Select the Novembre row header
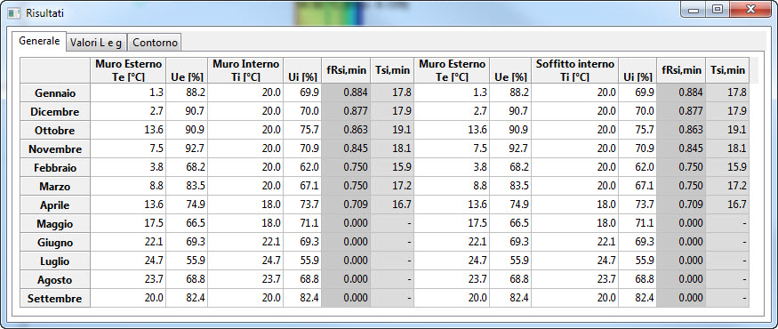778x329 pixels. coord(55,148)
